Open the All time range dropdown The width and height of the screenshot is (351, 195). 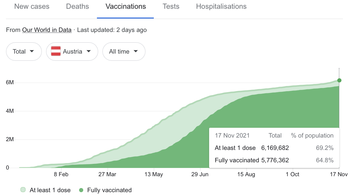124,52
